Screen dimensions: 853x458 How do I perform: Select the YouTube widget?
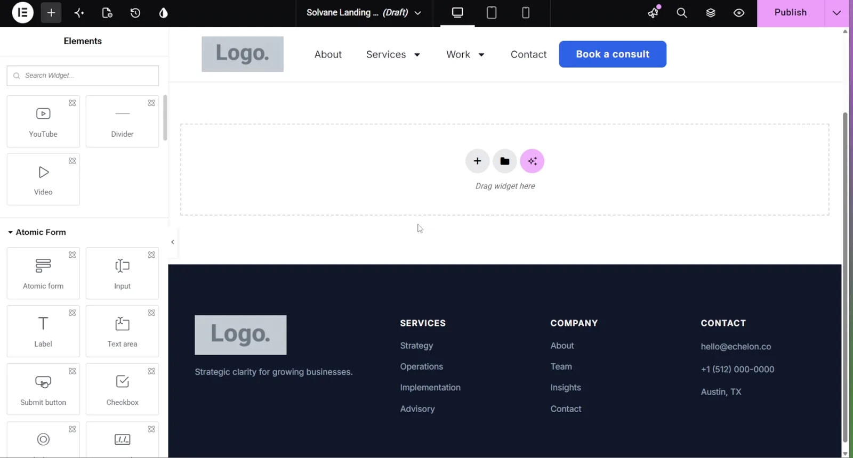(43, 121)
